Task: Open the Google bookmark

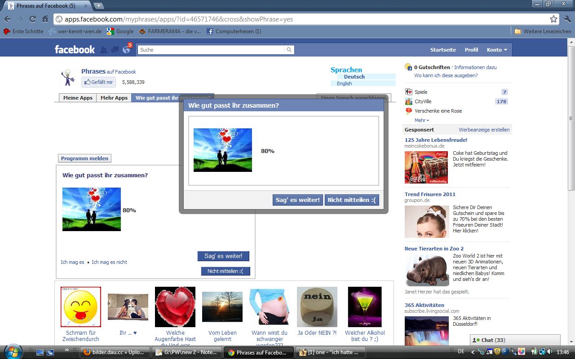Action: coord(120,31)
